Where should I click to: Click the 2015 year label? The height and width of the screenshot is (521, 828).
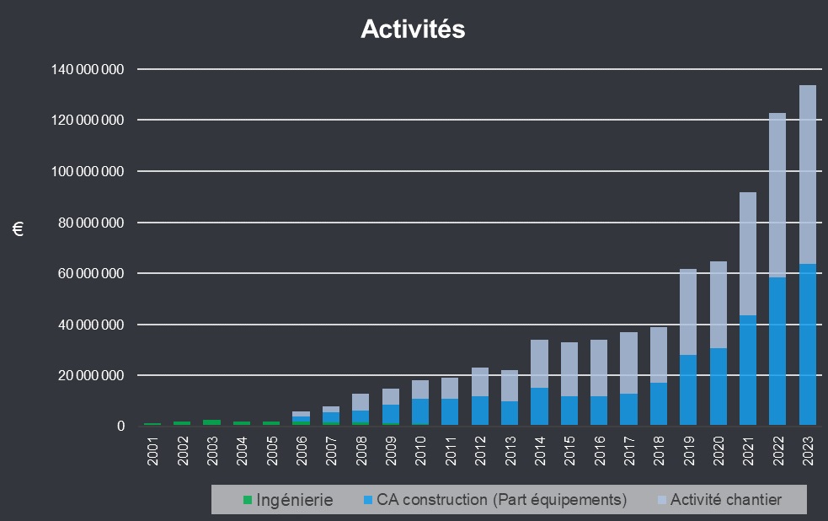[x=569, y=451]
